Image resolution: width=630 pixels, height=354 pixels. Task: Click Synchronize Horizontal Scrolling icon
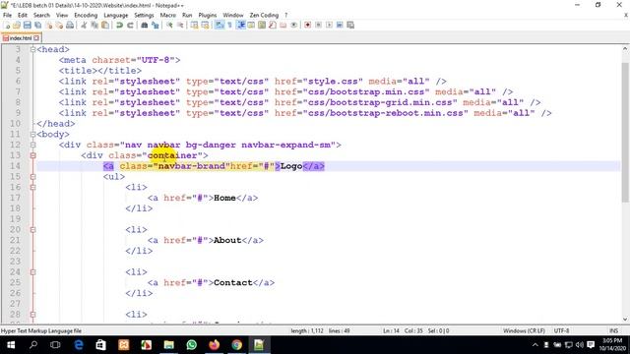pos(205,26)
